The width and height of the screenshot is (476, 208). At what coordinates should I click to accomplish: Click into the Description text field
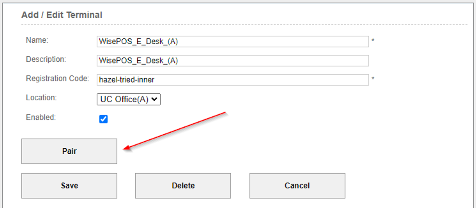click(233, 61)
